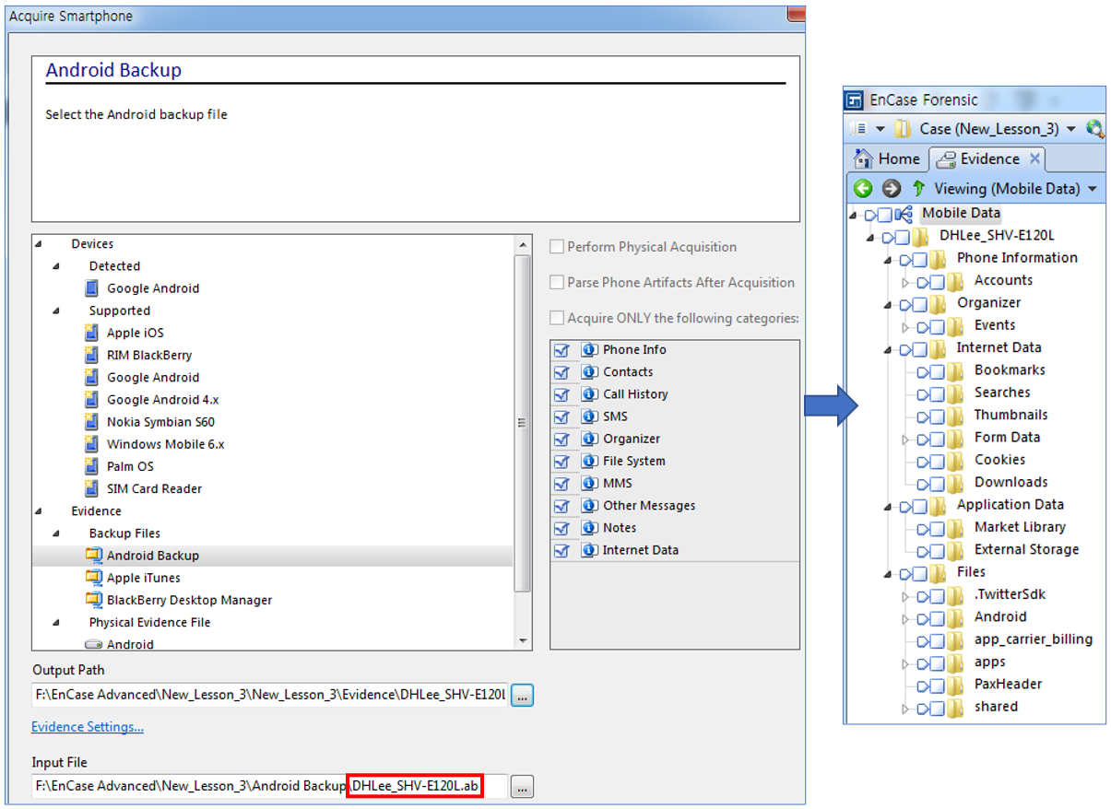Uncheck the Phone Info category
1111x809 pixels.
tap(561, 350)
